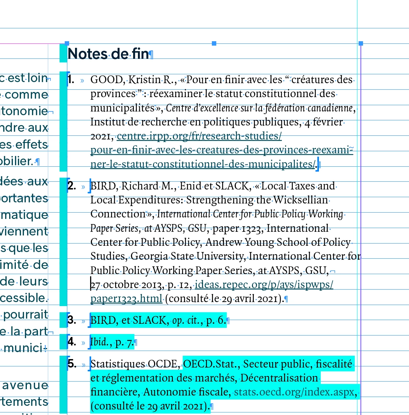
Task: Open the ideas.repec.org/p/ays/ispwps/ link
Action: pos(264,284)
